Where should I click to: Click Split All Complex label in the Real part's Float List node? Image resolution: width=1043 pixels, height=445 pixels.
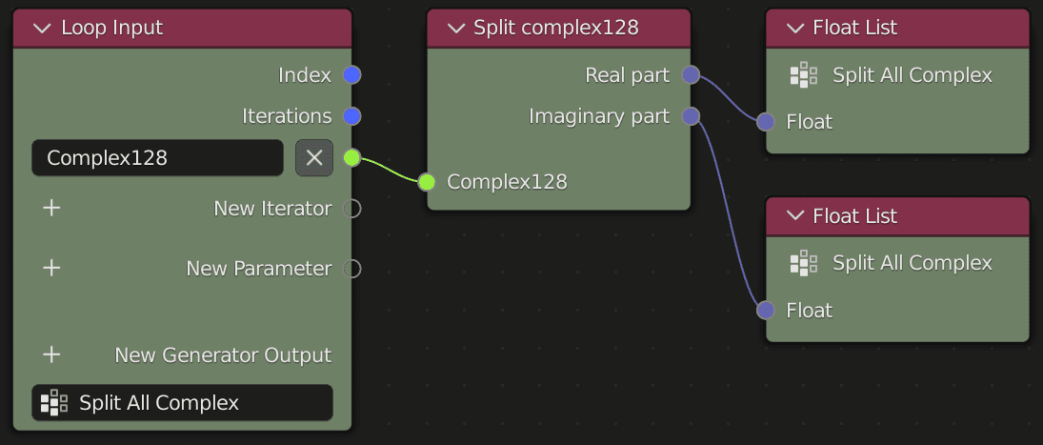913,75
